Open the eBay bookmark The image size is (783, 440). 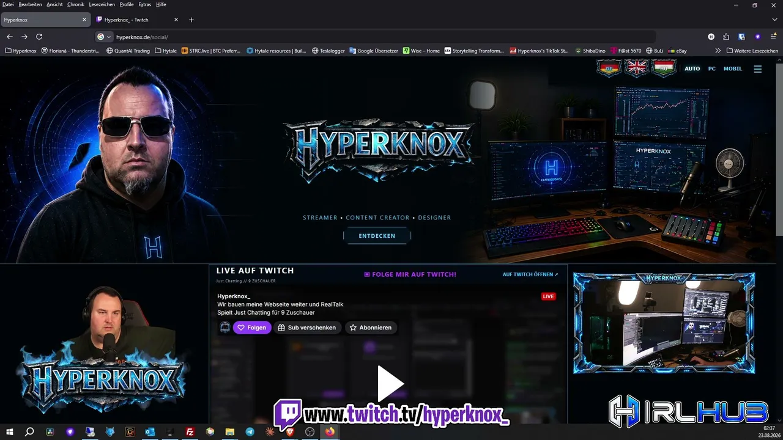[x=678, y=51]
